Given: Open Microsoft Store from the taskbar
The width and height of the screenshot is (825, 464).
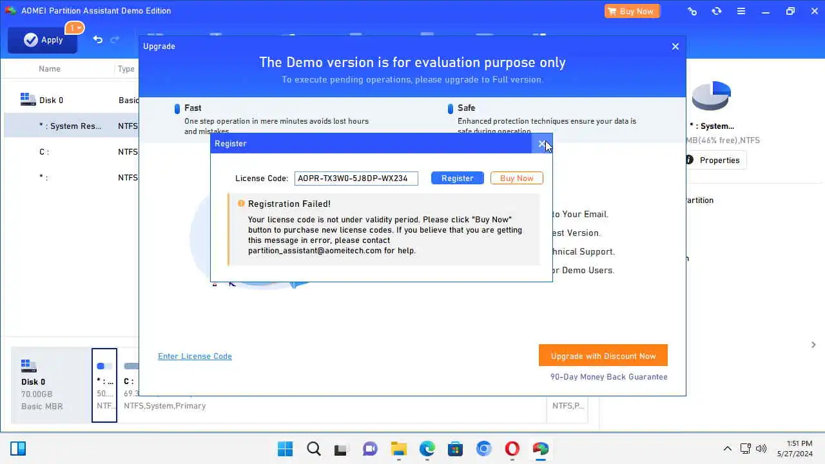Looking at the screenshot, I should (455, 449).
